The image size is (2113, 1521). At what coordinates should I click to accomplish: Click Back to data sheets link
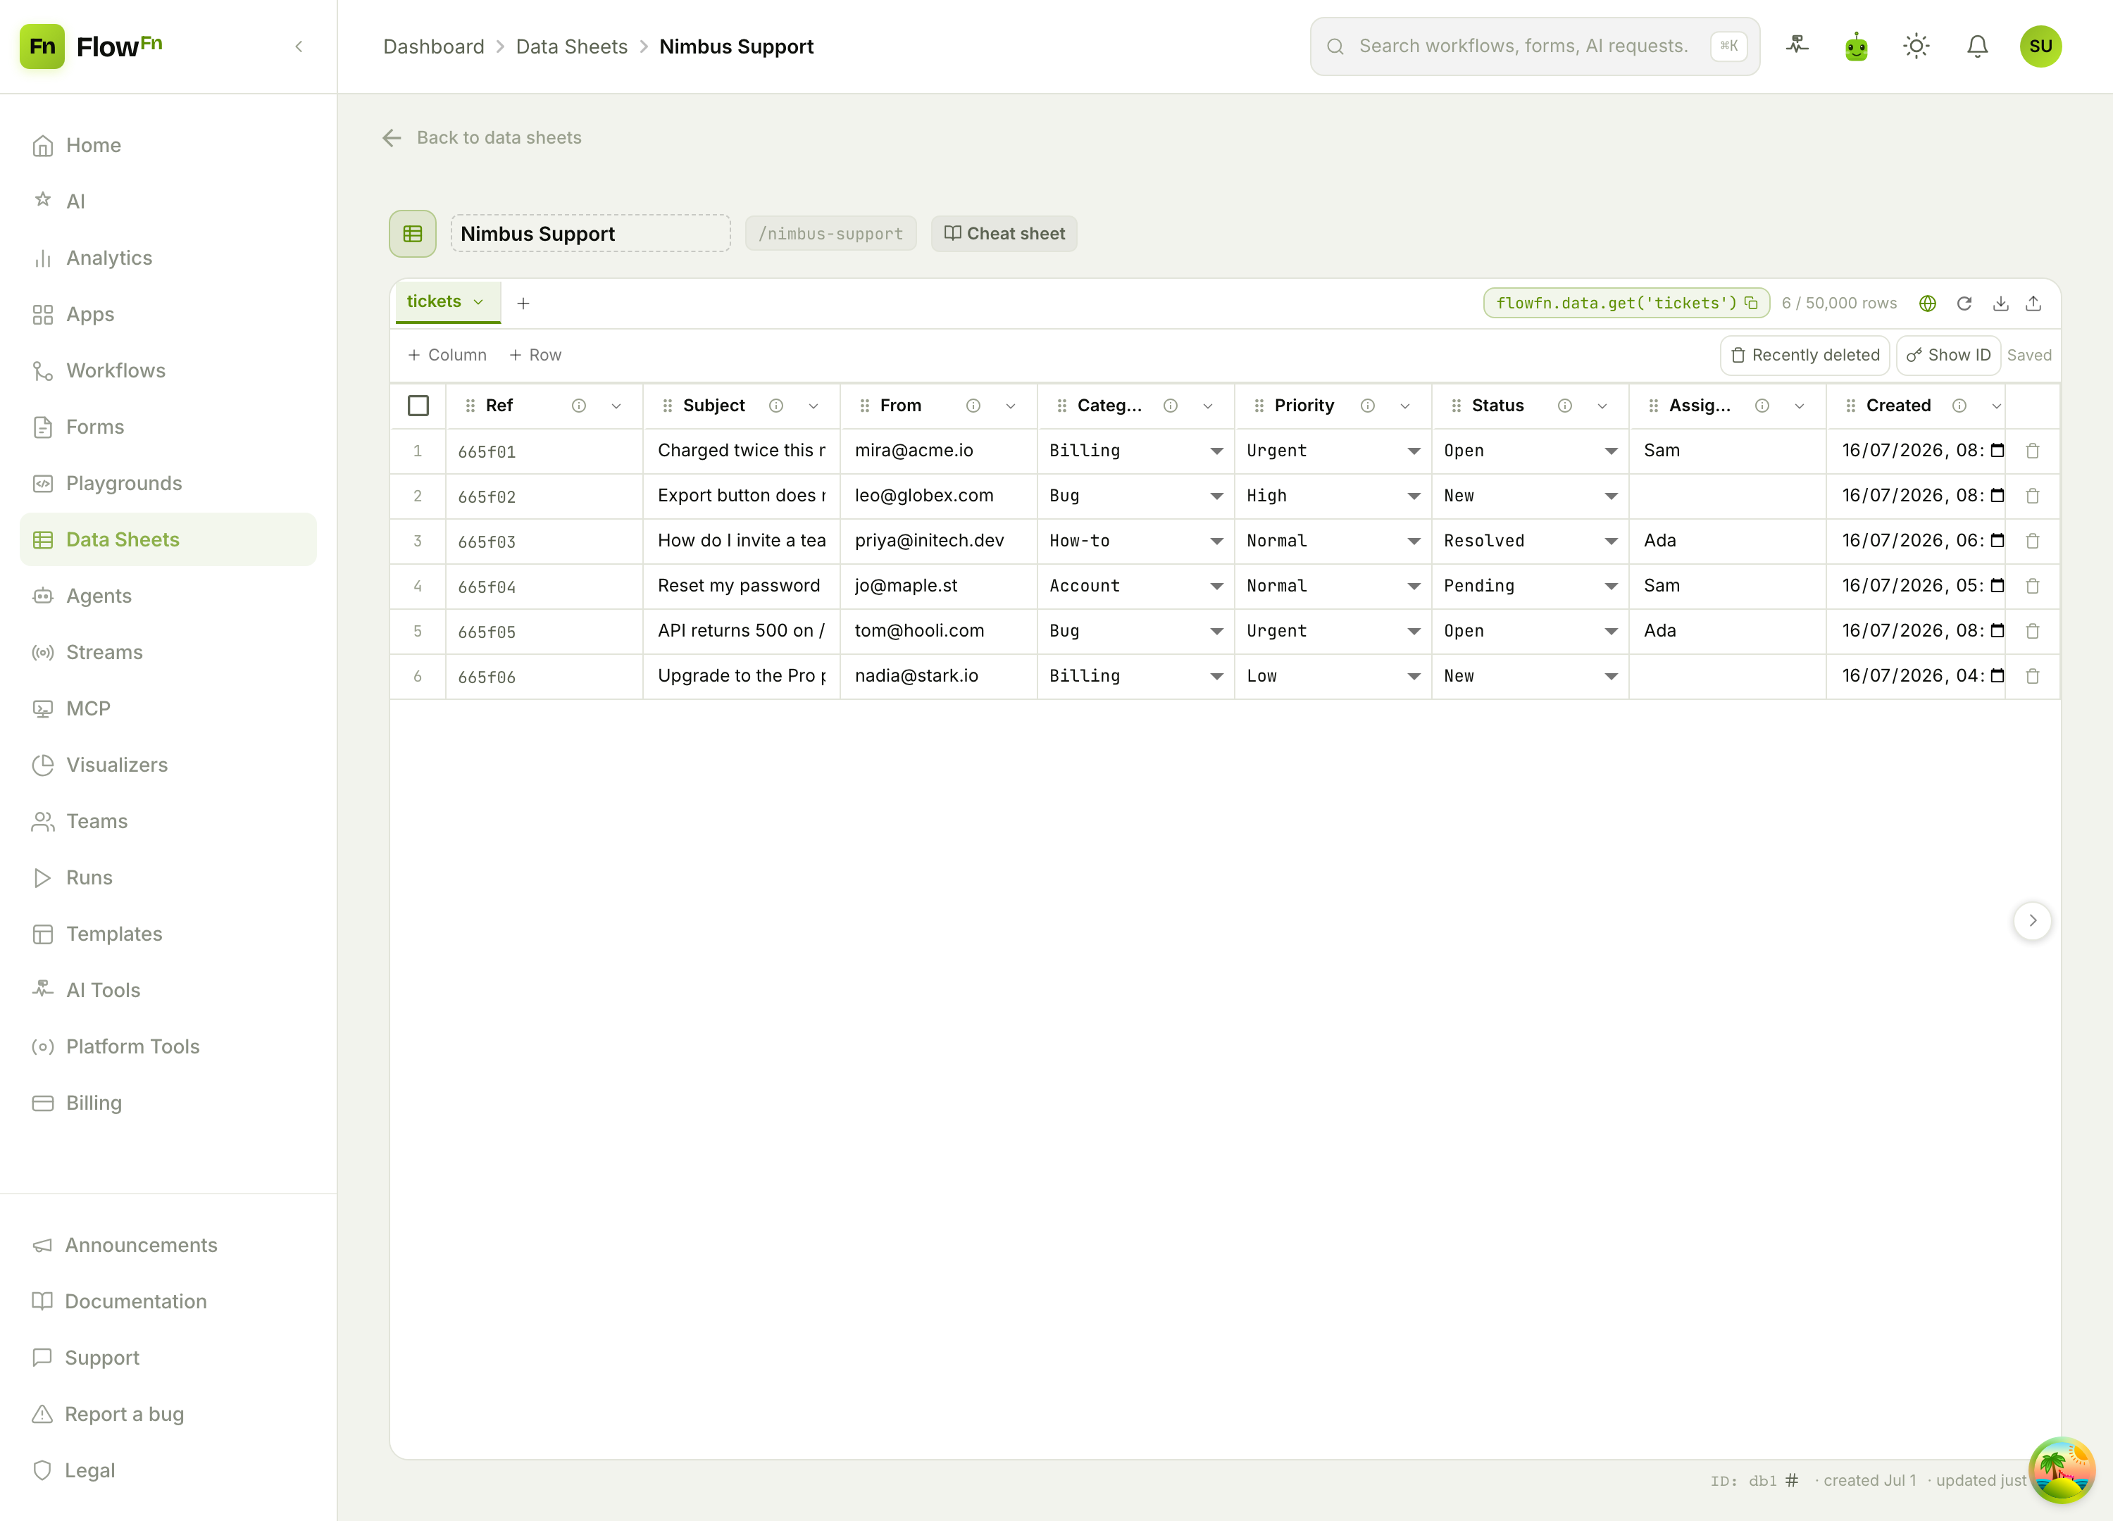(x=482, y=138)
